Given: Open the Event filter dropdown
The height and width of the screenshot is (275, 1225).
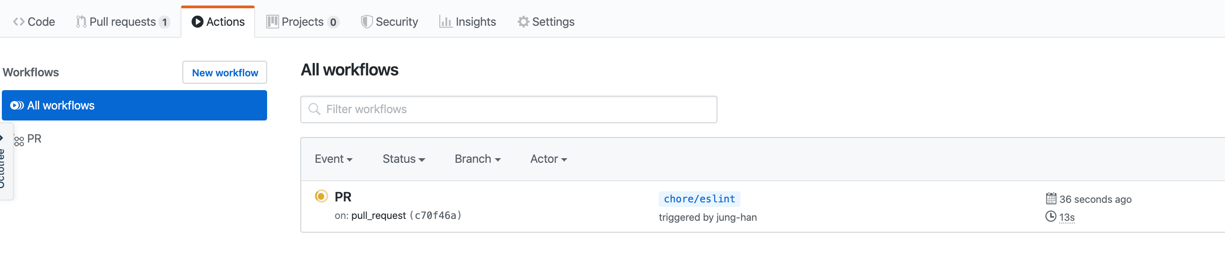Looking at the screenshot, I should tap(333, 159).
